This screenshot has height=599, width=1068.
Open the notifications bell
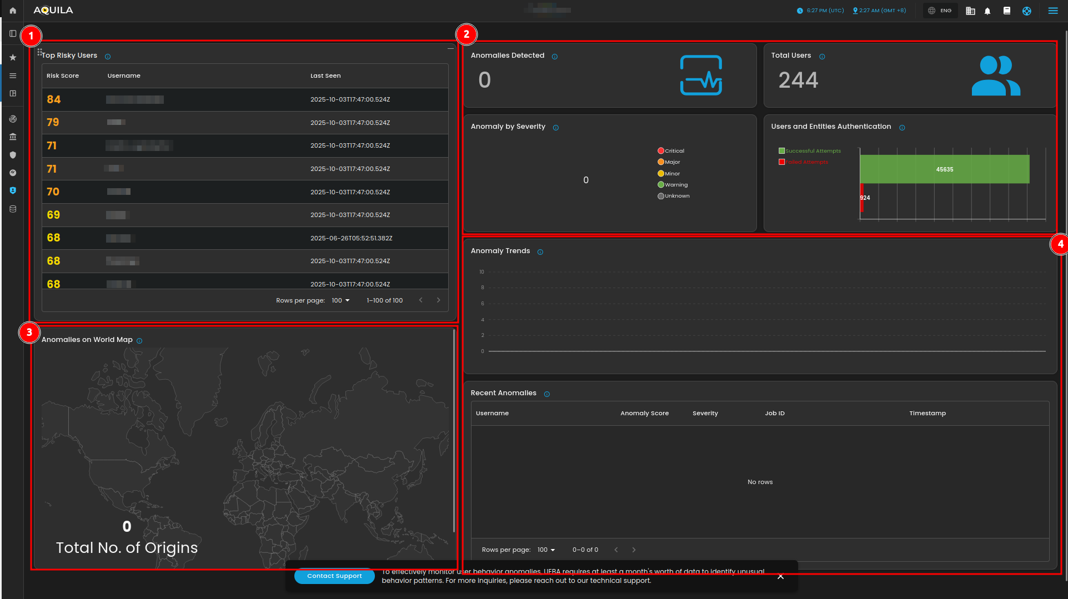point(987,11)
